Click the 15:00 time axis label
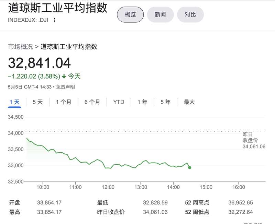275x224 pixels. click(206, 187)
